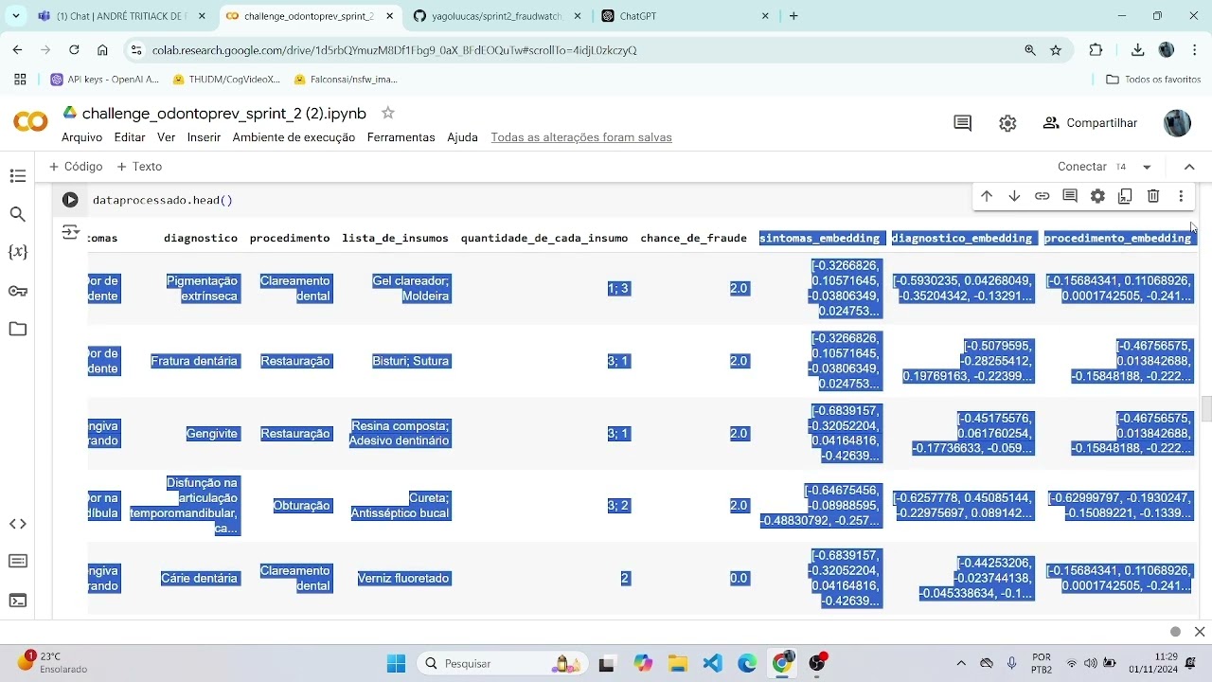Mirror cell in a tab
This screenshot has width=1212, height=682.
pos(1125,196)
